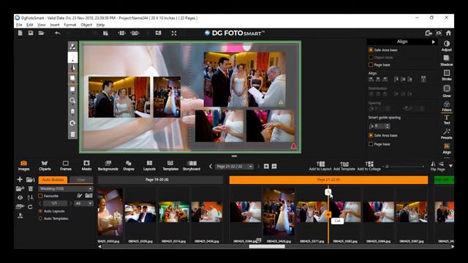
Task: Click the rotate tool in canvas toolbar
Action: [x=72, y=123]
